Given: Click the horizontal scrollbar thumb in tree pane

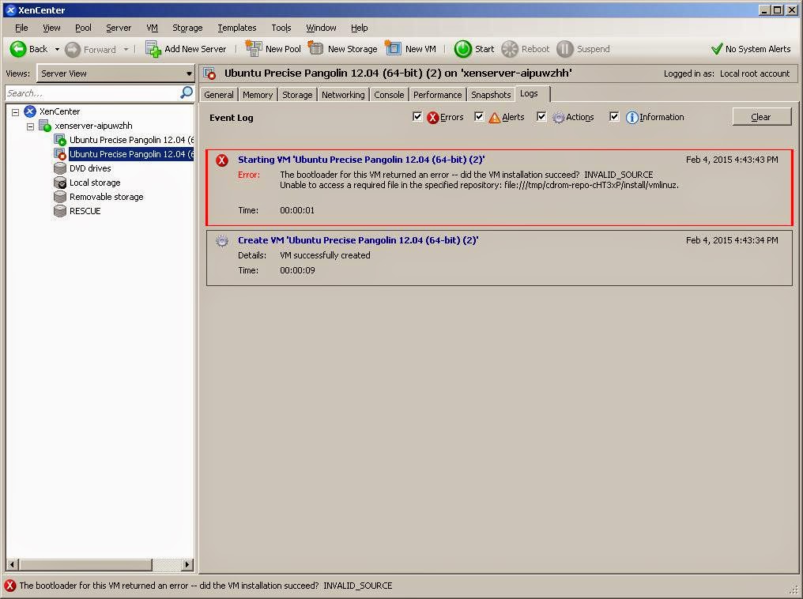Looking at the screenshot, I should [x=85, y=565].
